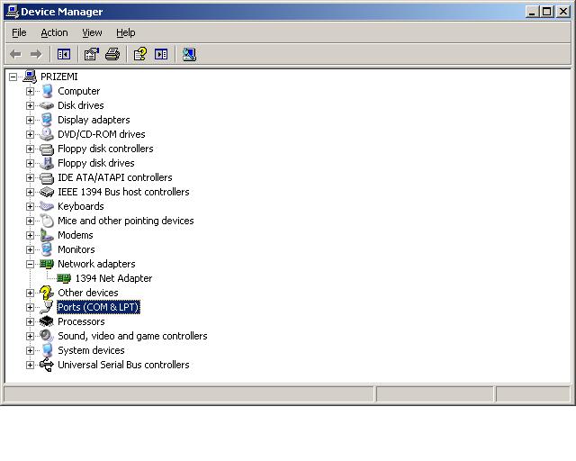Toggle the action pane toolbar icon
Viewport: 576px width, 461px height.
[x=161, y=54]
